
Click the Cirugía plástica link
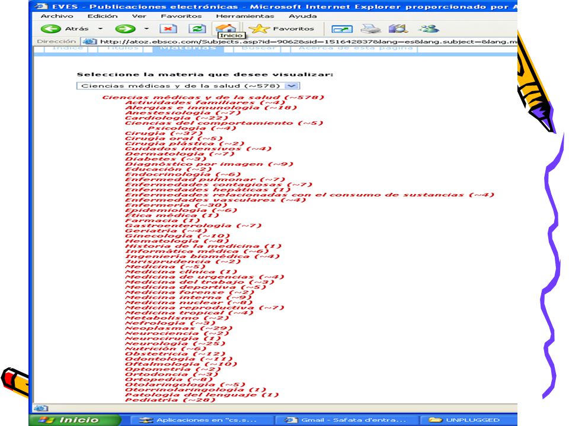pyautogui.click(x=185, y=143)
